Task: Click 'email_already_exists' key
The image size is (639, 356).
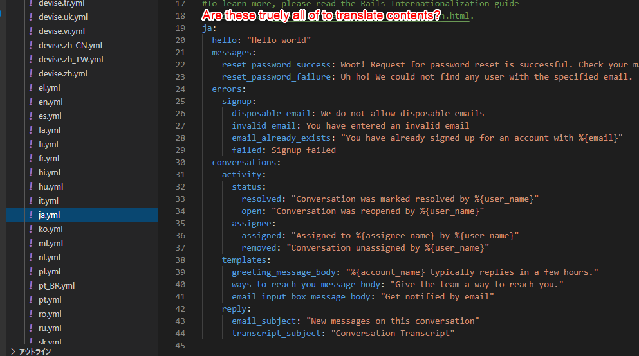Action: click(281, 138)
